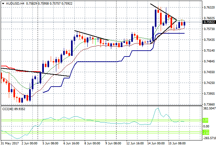Screen dimensions: 216x147
Task: Click the 2 Jun 00:00 time label
Action: click(x=29, y=143)
